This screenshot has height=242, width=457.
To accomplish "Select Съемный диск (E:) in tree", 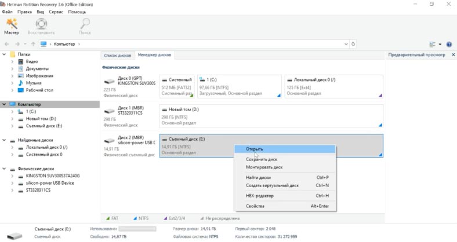I will (x=44, y=126).
